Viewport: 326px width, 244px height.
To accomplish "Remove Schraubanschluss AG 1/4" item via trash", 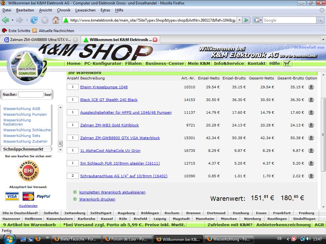I will coord(311,176).
